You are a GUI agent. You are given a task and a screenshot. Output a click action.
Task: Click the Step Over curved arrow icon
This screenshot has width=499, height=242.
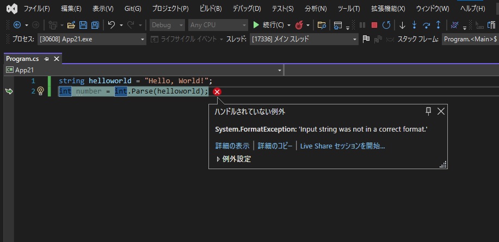(x=426, y=25)
